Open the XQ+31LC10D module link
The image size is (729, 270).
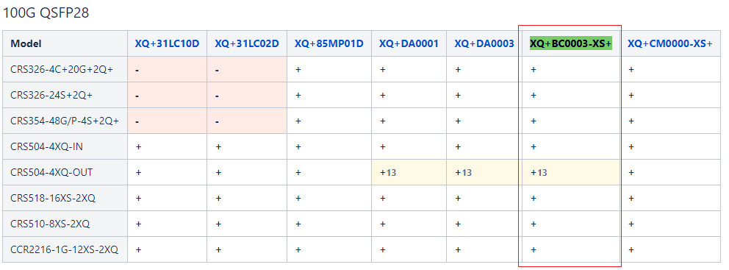click(167, 43)
